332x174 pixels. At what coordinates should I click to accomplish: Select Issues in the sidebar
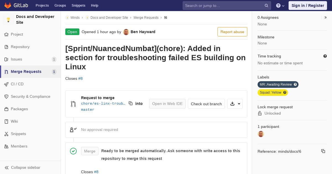[30, 59]
